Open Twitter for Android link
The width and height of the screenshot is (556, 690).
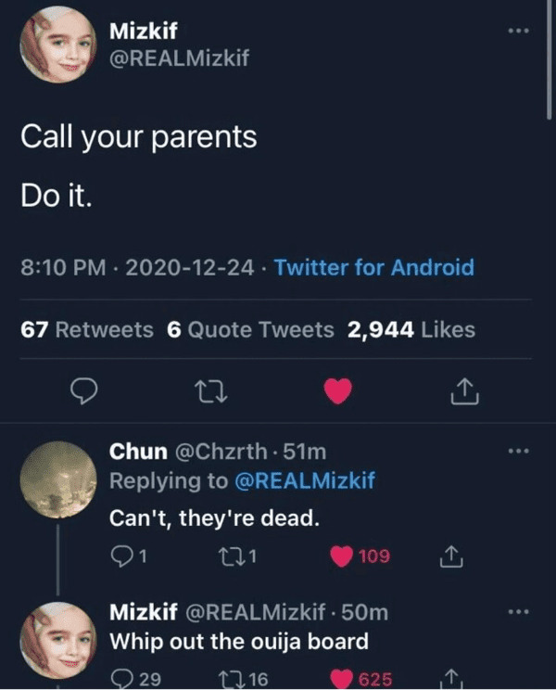(374, 267)
